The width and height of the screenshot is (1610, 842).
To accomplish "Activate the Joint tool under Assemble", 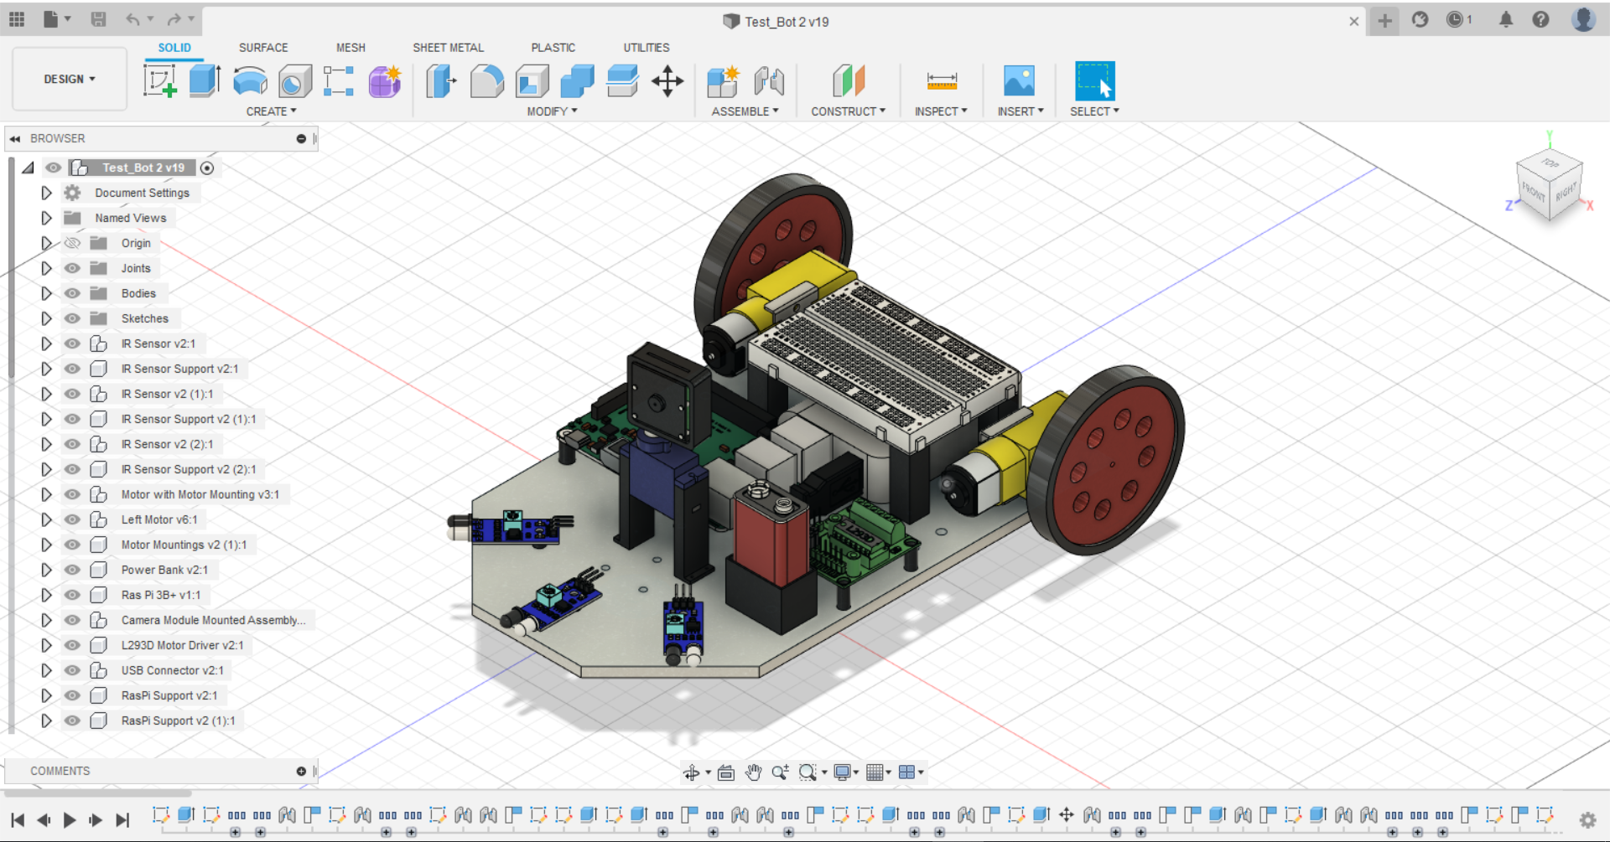I will click(x=769, y=81).
